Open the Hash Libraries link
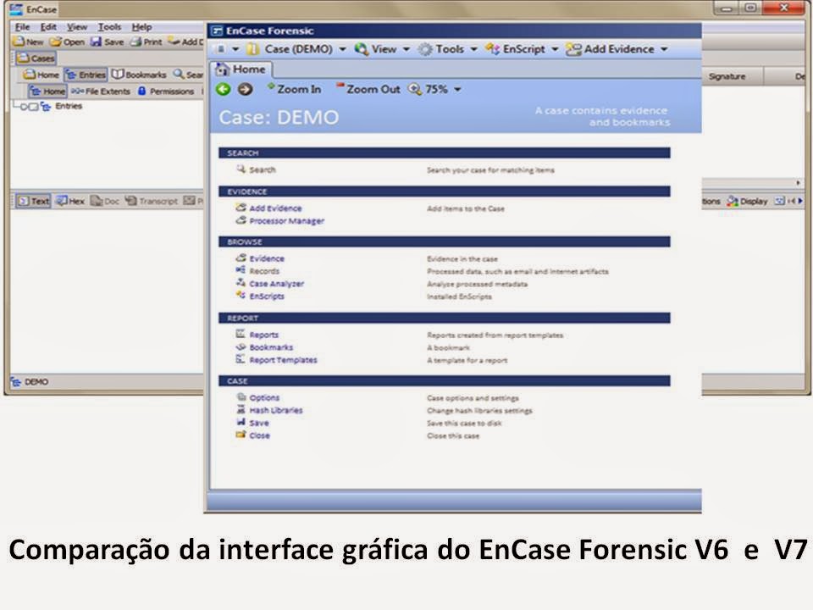The height and width of the screenshot is (610, 813). [276, 410]
